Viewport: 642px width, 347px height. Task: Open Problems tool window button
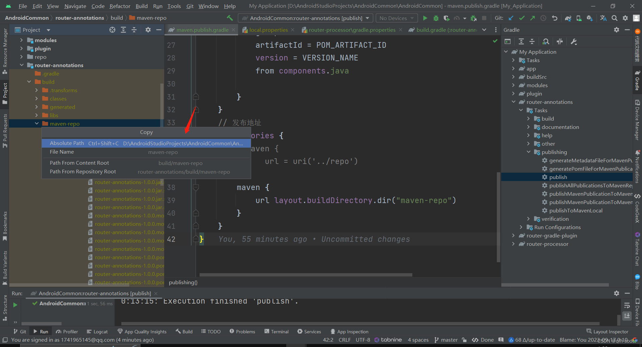click(242, 331)
